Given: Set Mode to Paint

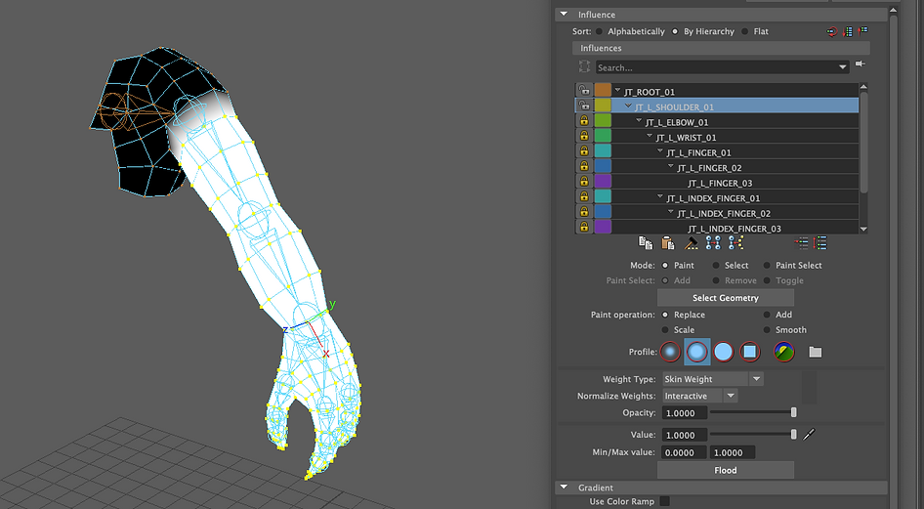Looking at the screenshot, I should pos(665,265).
